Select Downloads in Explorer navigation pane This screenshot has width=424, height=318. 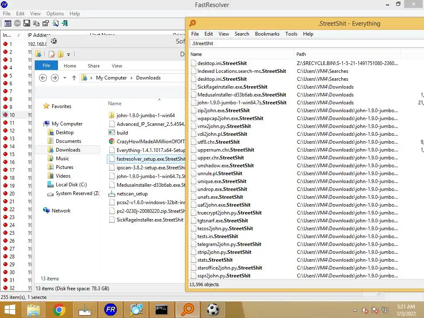[x=67, y=150]
